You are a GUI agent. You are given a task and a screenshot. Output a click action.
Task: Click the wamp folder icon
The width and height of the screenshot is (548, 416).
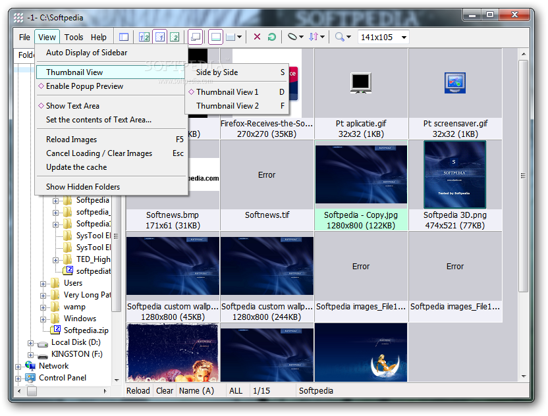pos(55,307)
